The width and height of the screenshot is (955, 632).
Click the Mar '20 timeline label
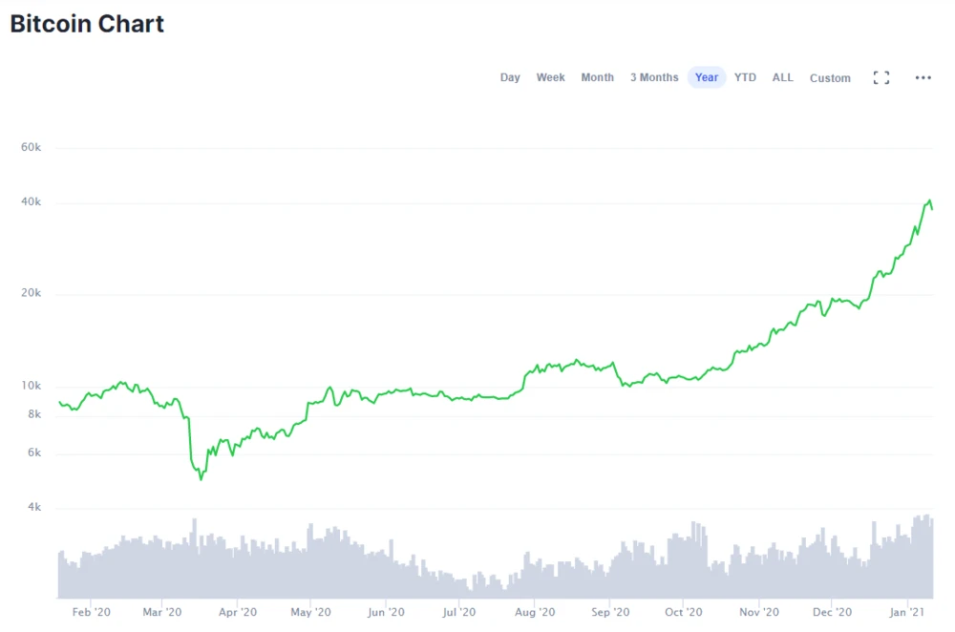click(x=162, y=612)
